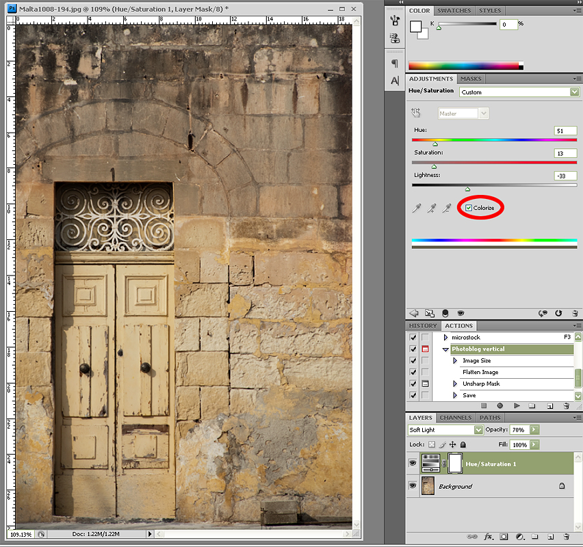This screenshot has height=547, width=583.
Task: Reset the Hue/Saturation adjustment
Action: pyautogui.click(x=558, y=313)
